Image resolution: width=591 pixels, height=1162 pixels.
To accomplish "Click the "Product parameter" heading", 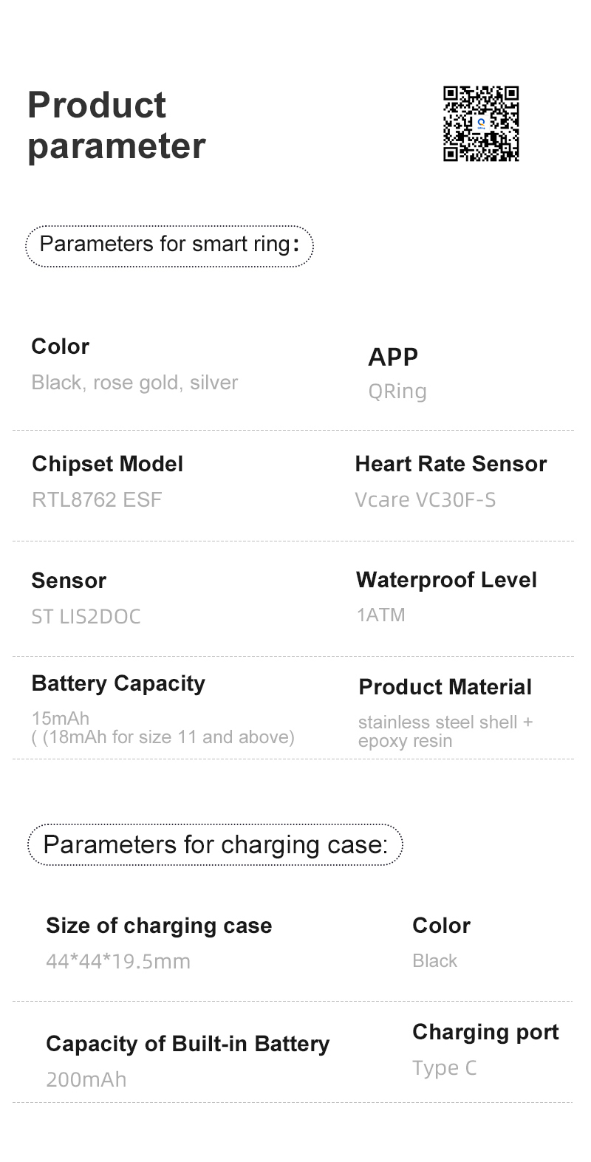I will (116, 126).
